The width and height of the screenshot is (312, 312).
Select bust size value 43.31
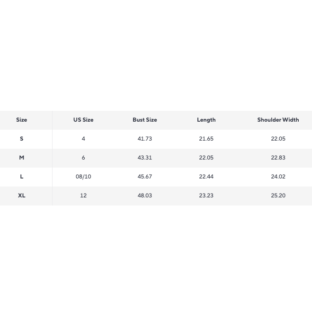click(145, 158)
